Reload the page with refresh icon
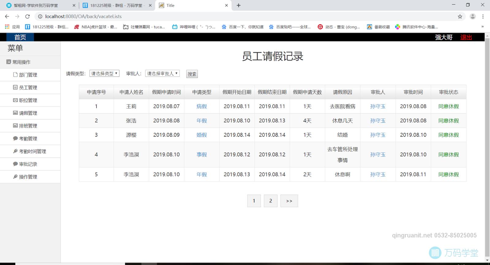Image resolution: width=490 pixels, height=265 pixels. coord(28,17)
